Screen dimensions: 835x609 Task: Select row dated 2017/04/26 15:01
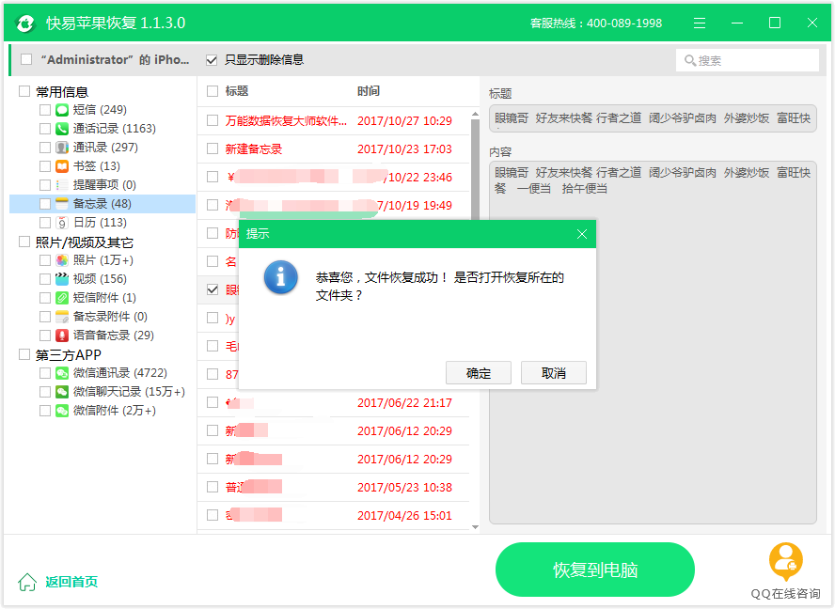click(x=334, y=515)
